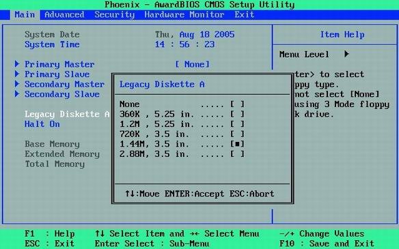Screen dimensions: 399x249
Task: Toggle the selected 1.44M 3.5 in. box
Action: pos(237,144)
